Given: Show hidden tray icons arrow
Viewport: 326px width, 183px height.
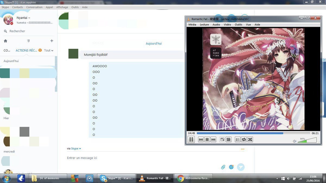Looking at the screenshot, I should [277, 179].
